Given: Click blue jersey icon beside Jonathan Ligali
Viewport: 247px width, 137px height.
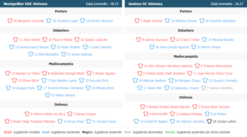Looking at the screenshot, I should pyautogui.click(x=49, y=21).
